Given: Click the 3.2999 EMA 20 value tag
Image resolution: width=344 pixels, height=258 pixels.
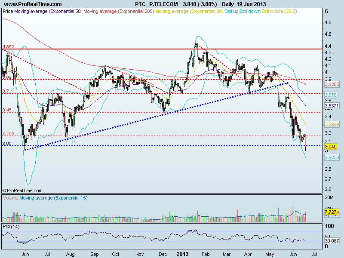Looking at the screenshot, I should click(332, 124).
